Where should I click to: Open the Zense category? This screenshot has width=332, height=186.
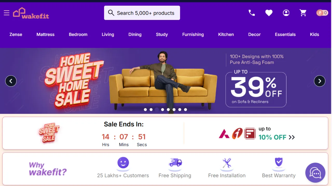click(x=16, y=34)
